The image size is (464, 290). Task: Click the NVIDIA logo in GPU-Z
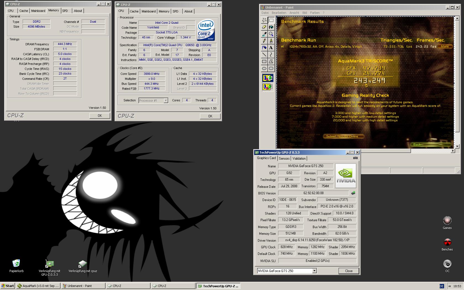click(x=346, y=176)
